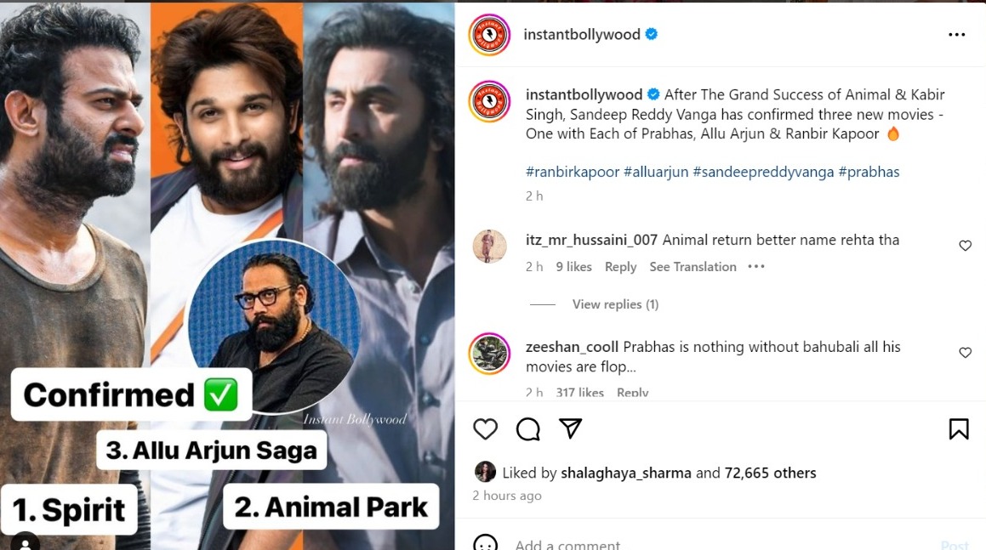986x550 pixels.
Task: Open comment options dots beside See Translation
Action: click(756, 267)
